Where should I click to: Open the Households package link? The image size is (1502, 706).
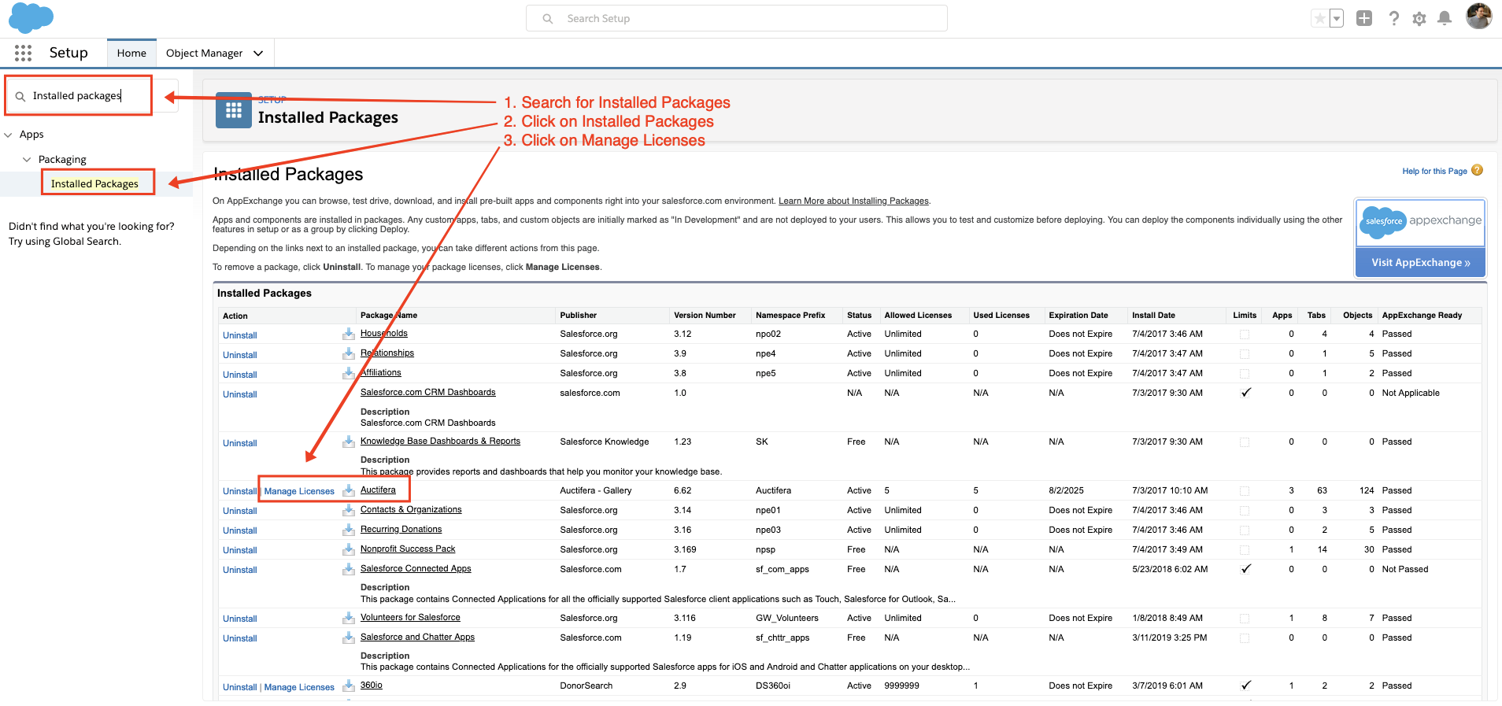tap(384, 333)
